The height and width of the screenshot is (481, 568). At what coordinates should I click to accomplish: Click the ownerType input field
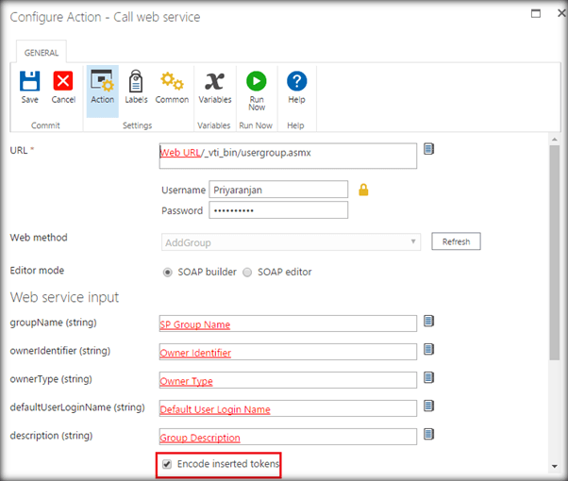288,380
